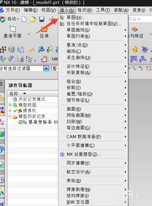Click the blue blocks with green check icon

[x=41, y=50]
